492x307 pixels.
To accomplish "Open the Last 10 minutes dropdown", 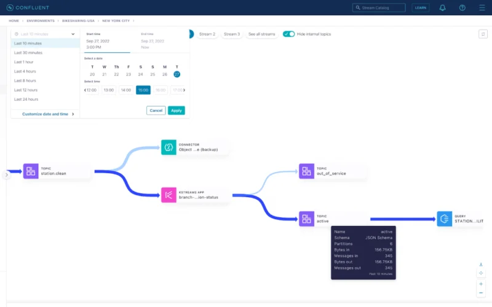I will [45, 34].
